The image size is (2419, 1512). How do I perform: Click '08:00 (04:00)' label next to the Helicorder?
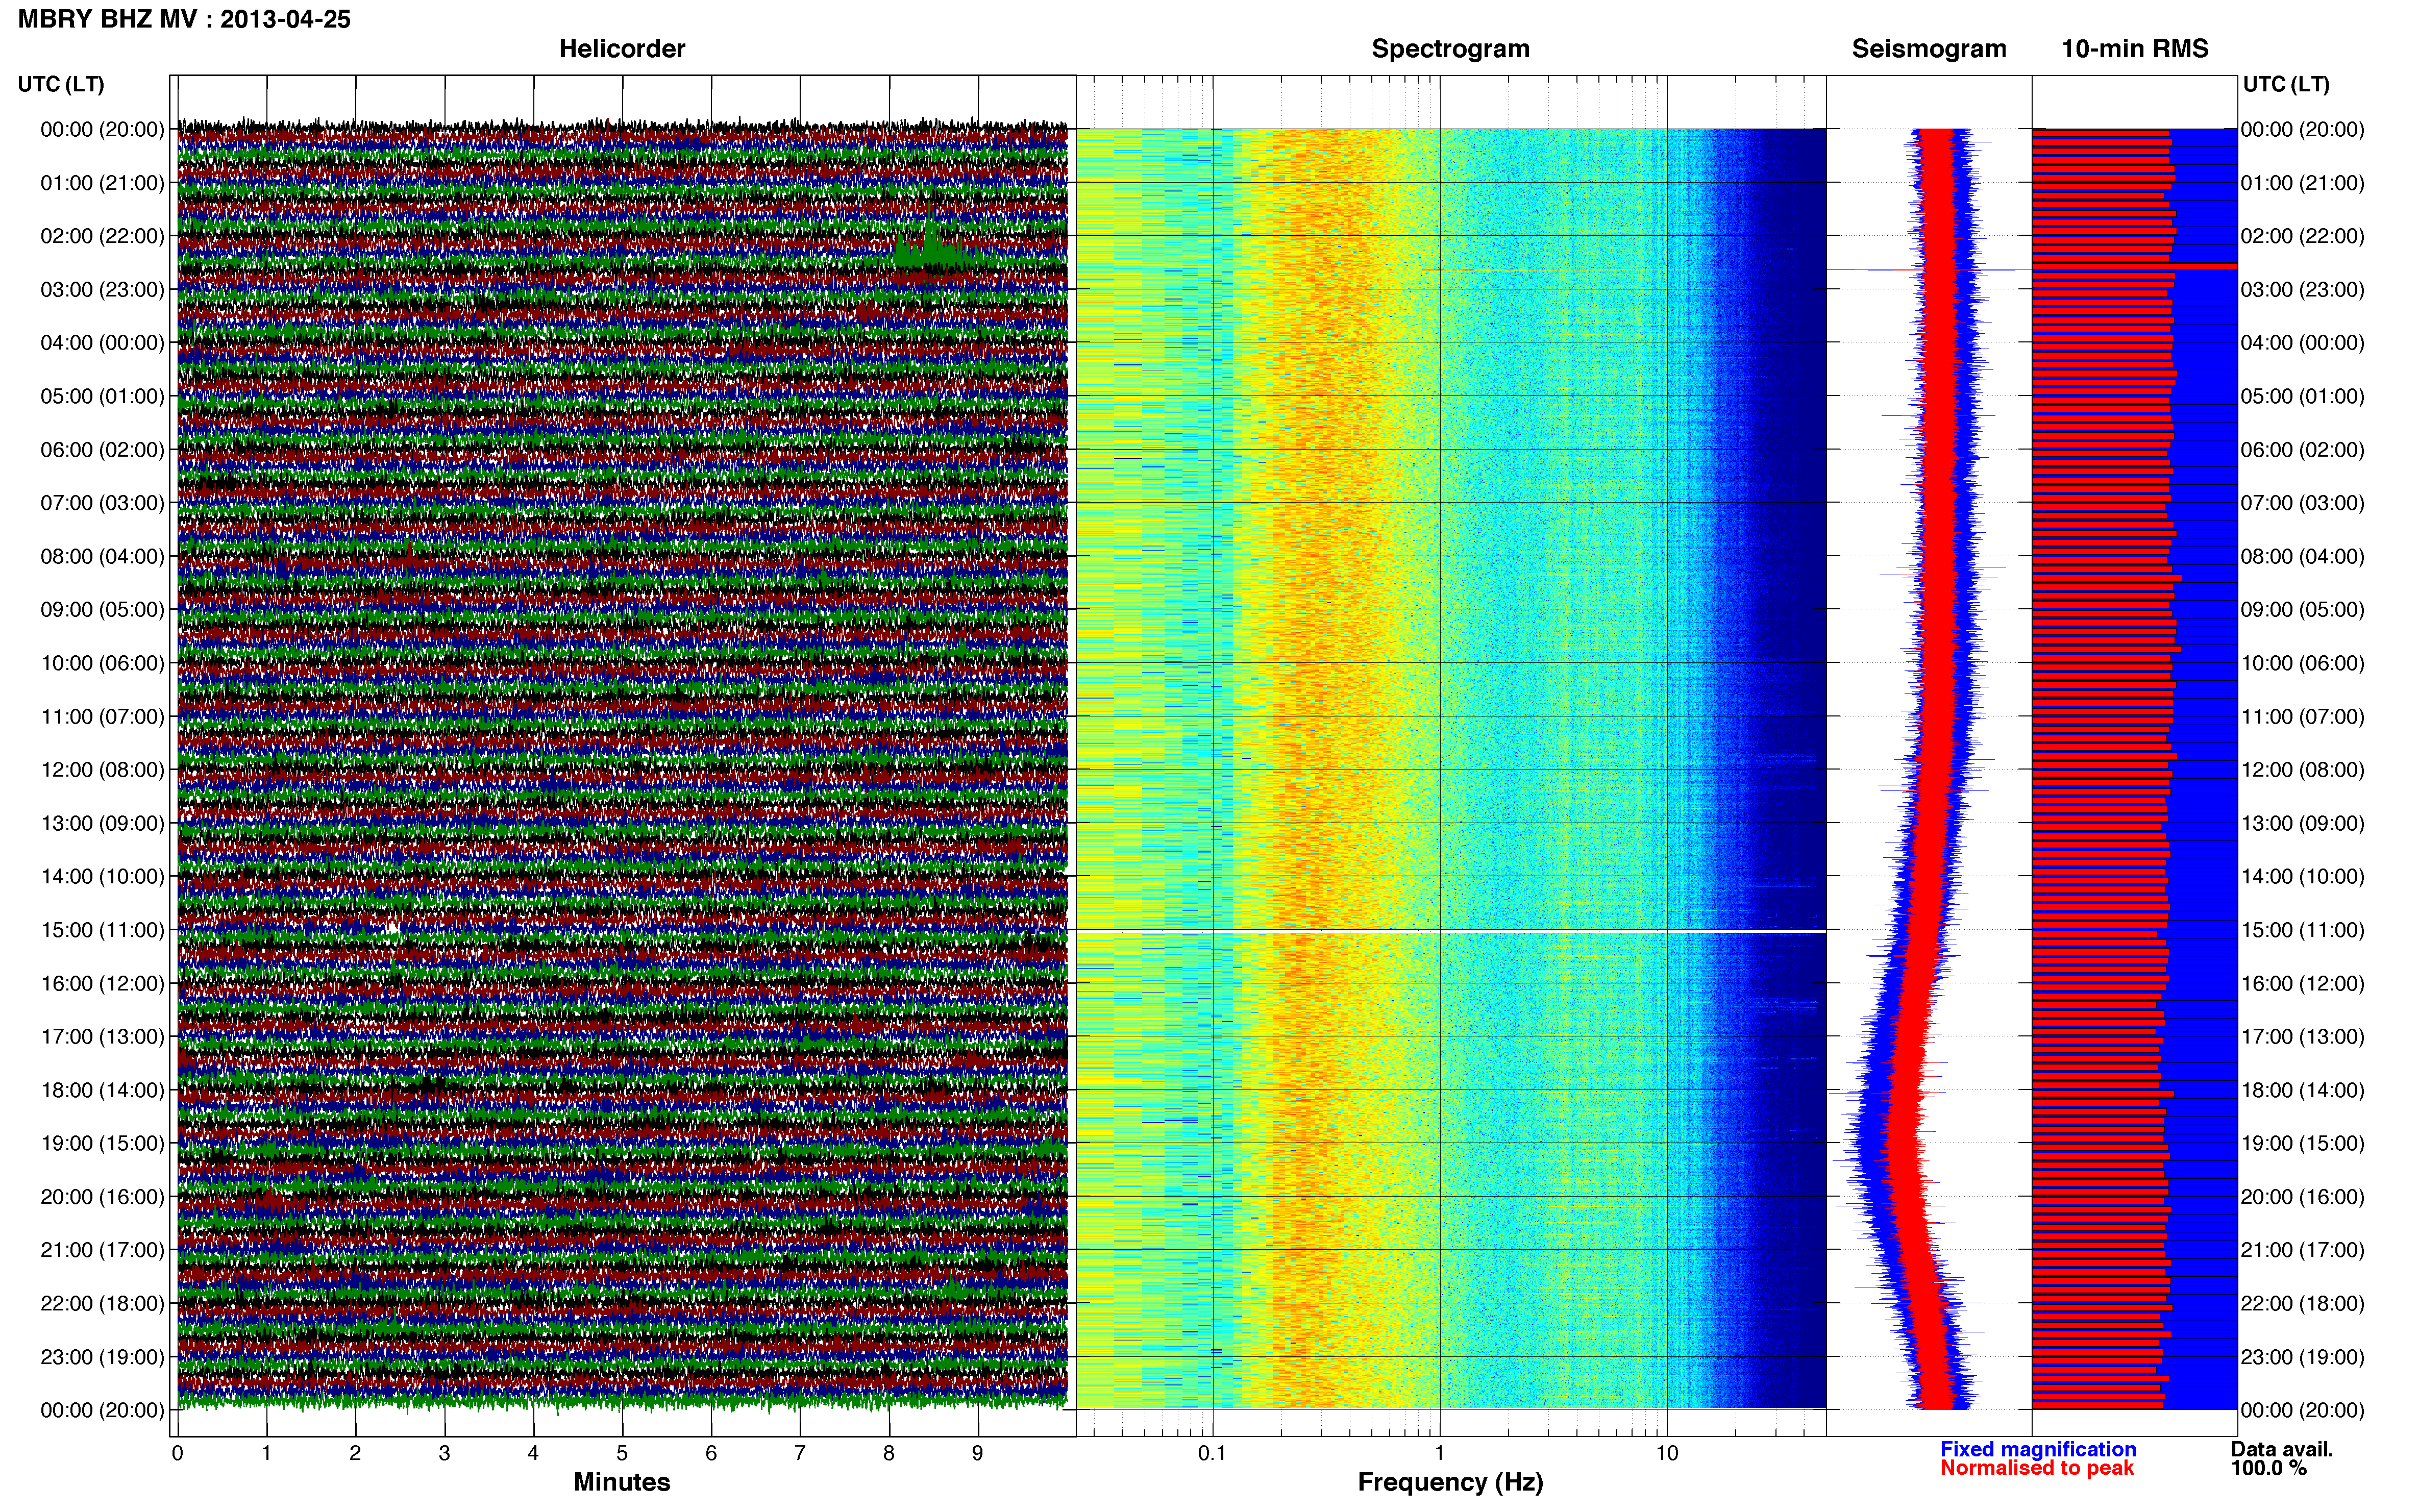coord(102,556)
